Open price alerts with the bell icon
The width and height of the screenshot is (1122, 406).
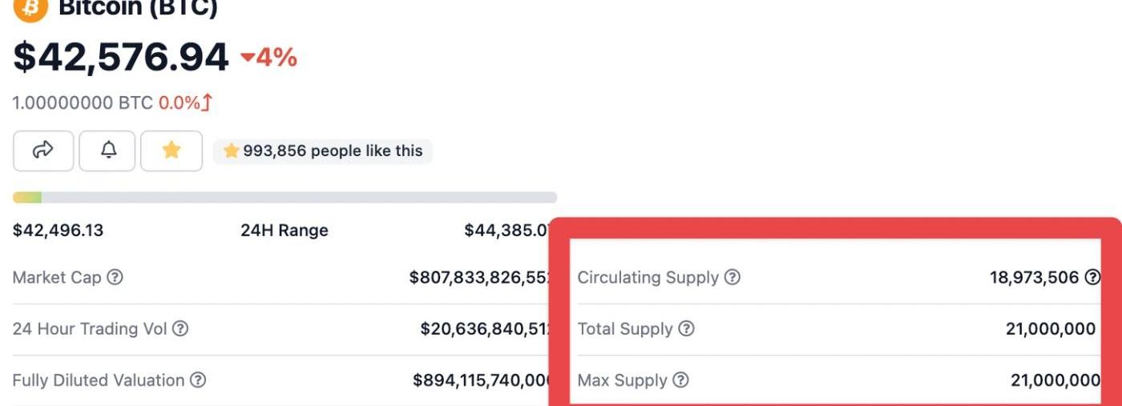108,151
